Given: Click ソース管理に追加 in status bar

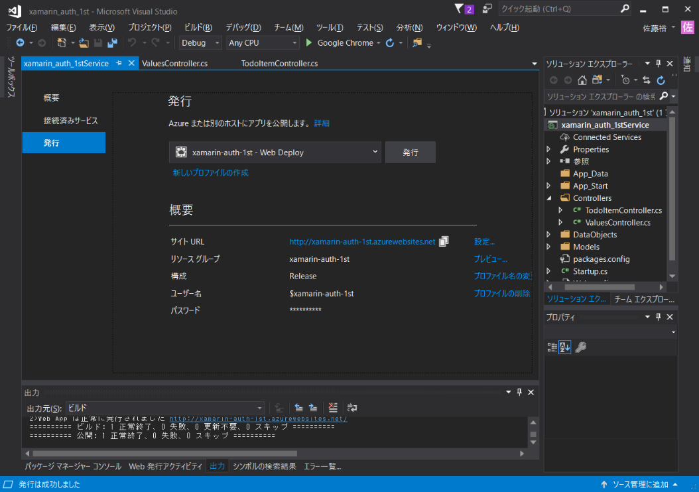Looking at the screenshot, I should pos(640,485).
